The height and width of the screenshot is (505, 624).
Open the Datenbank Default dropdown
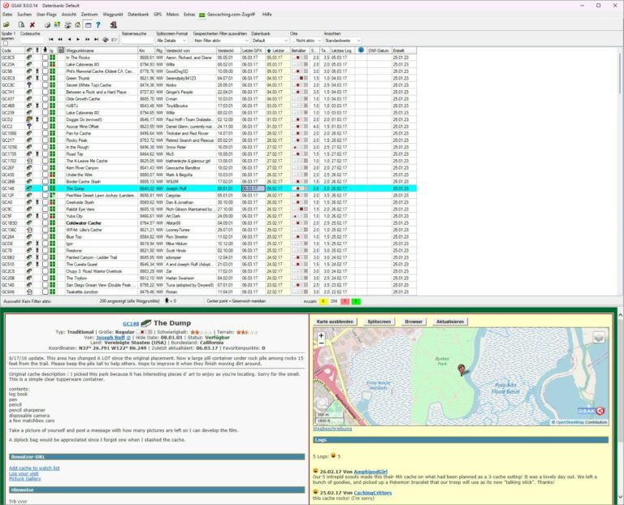(x=270, y=41)
